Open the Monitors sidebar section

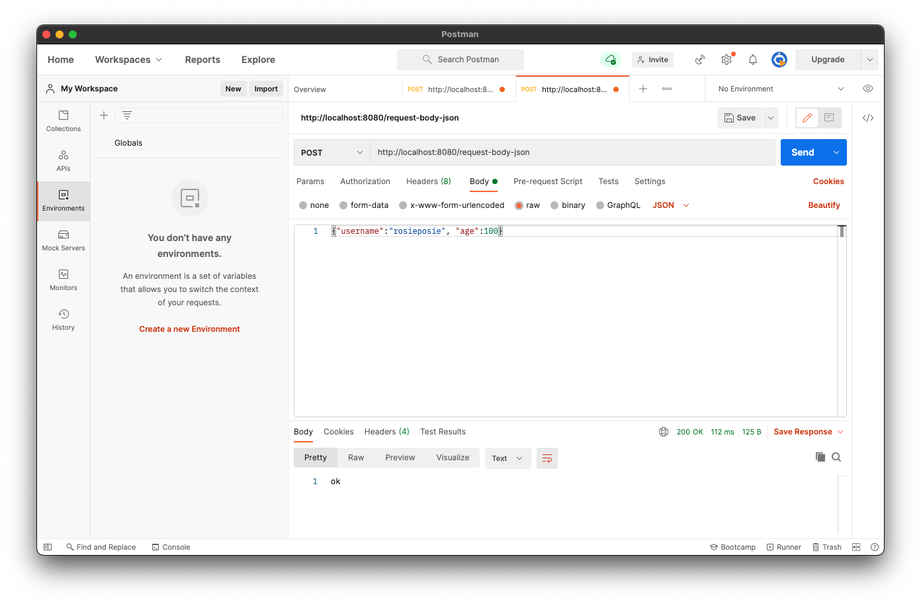[x=64, y=280]
